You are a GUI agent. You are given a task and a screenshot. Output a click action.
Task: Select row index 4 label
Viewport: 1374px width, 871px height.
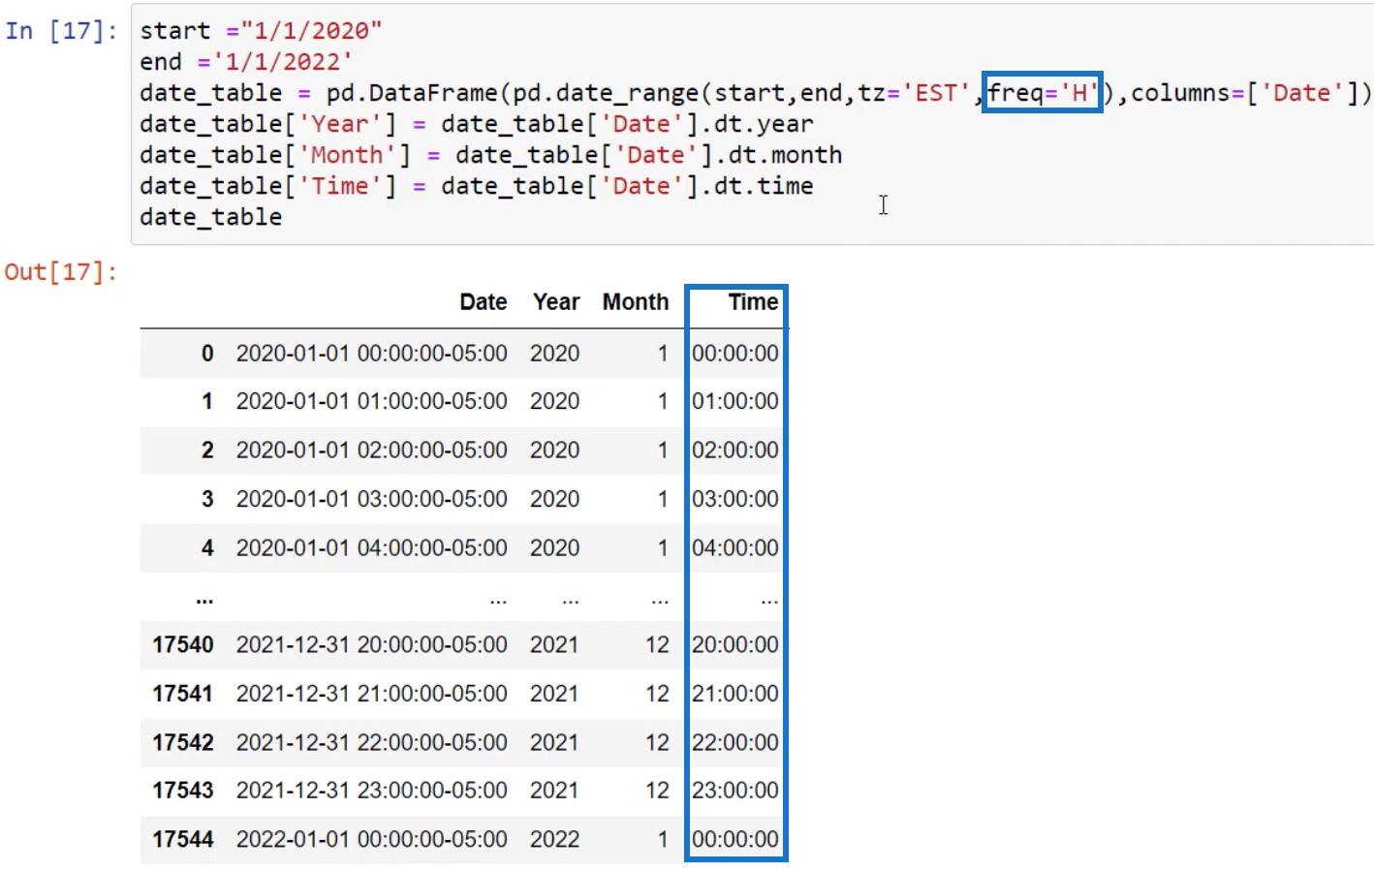207,548
